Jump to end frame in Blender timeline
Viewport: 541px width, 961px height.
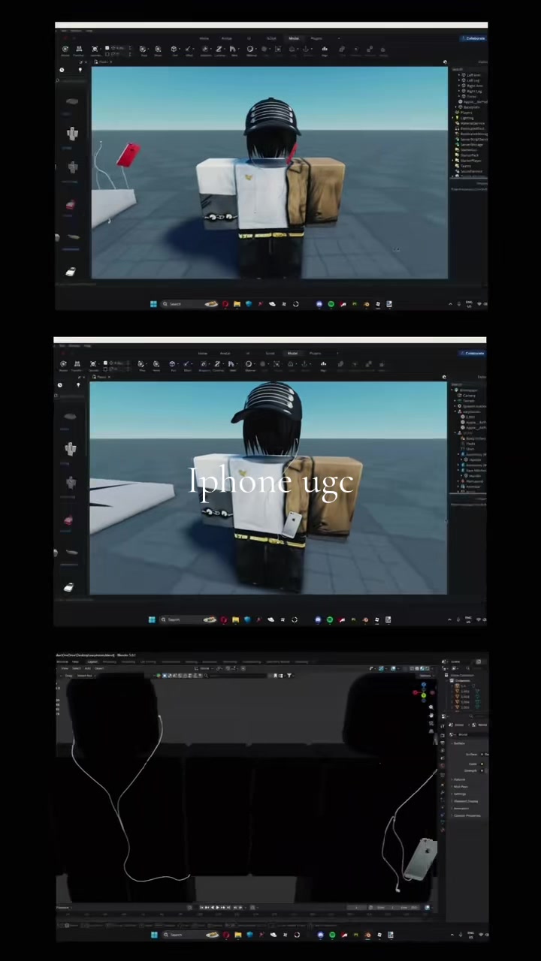click(x=228, y=907)
